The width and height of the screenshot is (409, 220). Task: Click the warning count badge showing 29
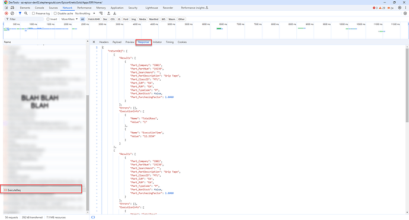382,8
